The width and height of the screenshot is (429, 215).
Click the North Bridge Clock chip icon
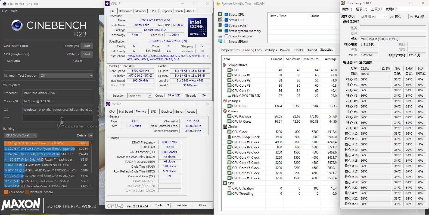tap(229, 137)
